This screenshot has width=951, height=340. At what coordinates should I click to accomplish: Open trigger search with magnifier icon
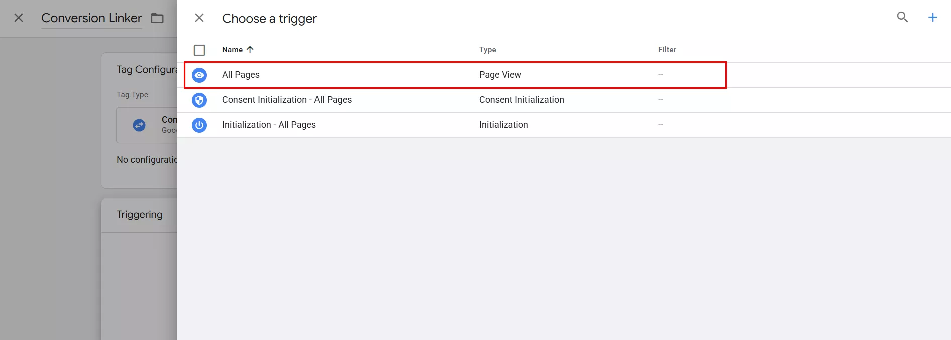(902, 17)
